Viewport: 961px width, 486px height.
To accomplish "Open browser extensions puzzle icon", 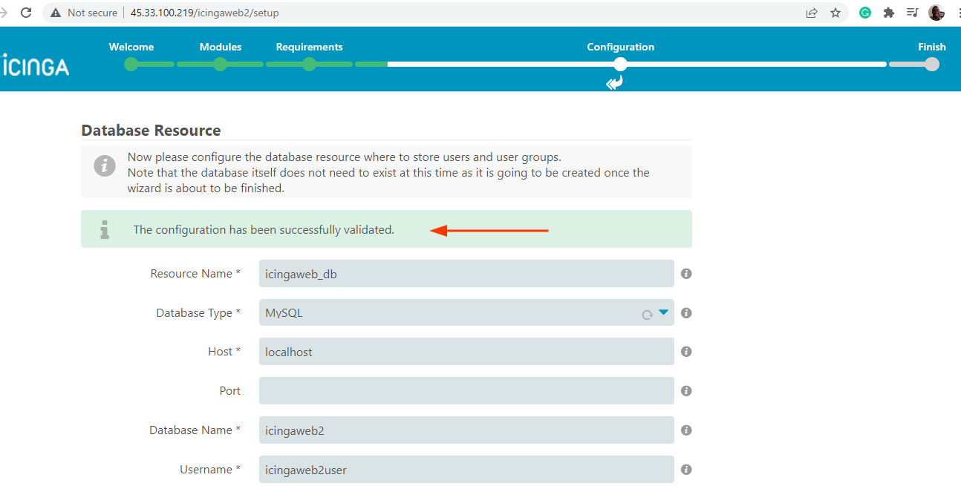I will point(888,13).
